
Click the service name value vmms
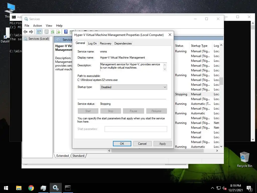tap(103, 52)
